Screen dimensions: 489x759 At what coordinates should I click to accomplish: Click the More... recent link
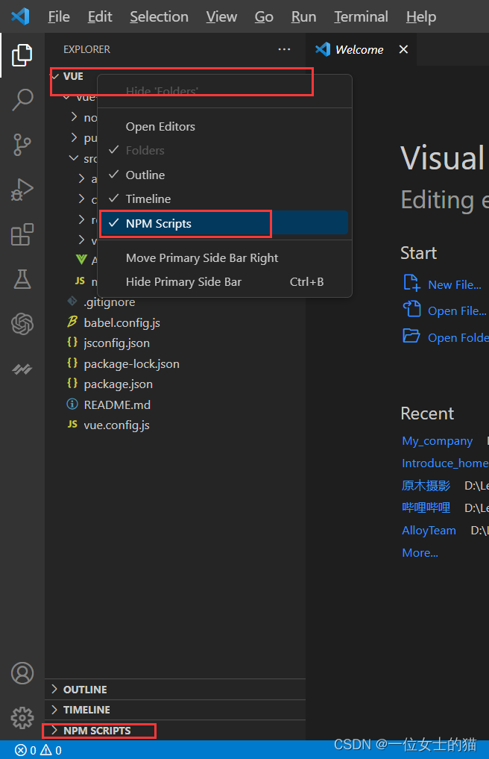coord(420,552)
